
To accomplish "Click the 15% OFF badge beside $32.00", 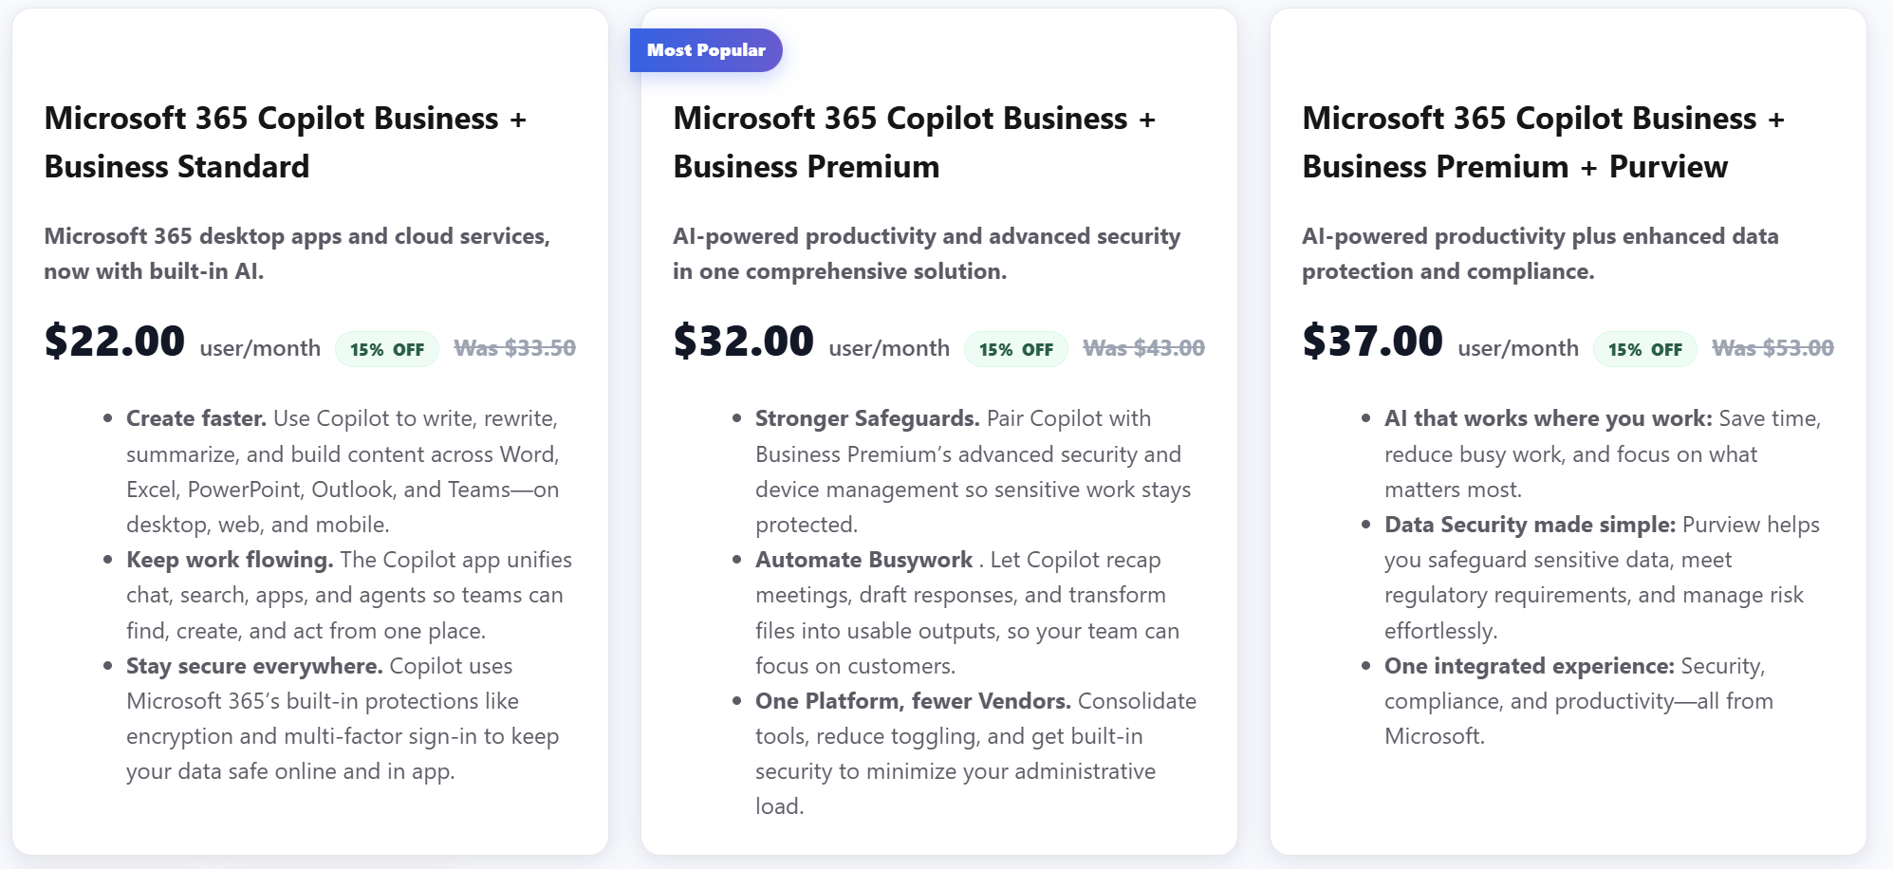I will tap(1016, 349).
